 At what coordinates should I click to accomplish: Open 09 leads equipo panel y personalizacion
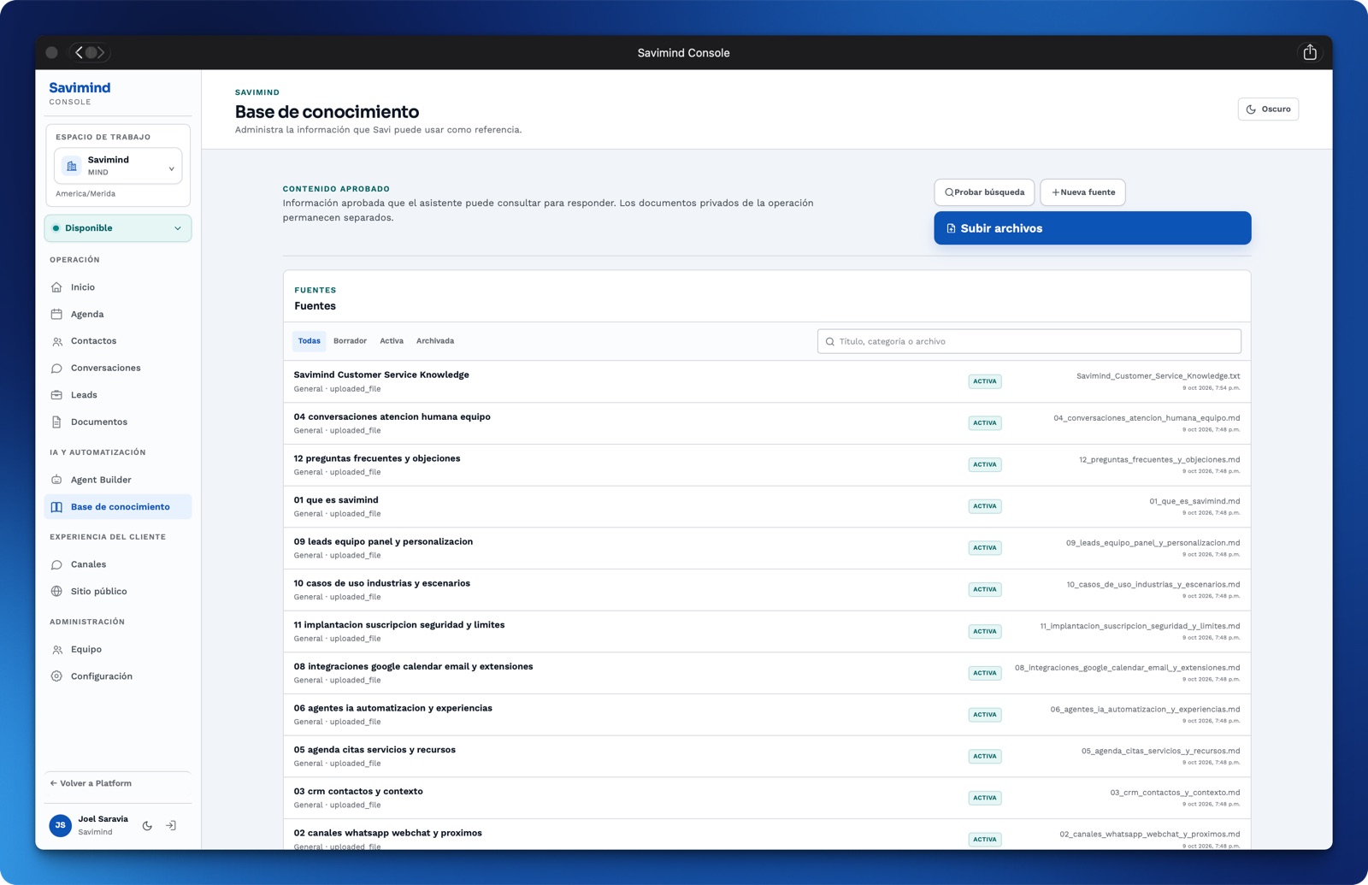coord(767,548)
